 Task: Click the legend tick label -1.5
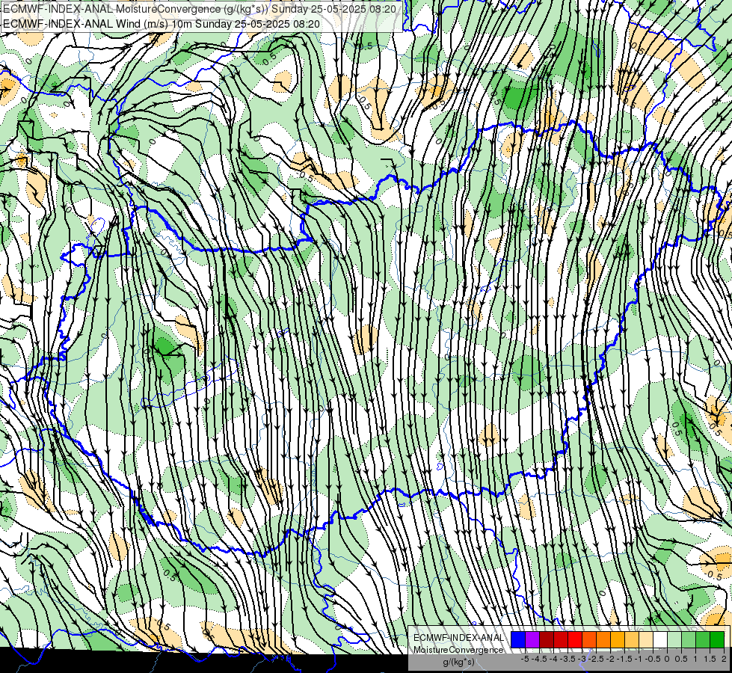[624, 659]
